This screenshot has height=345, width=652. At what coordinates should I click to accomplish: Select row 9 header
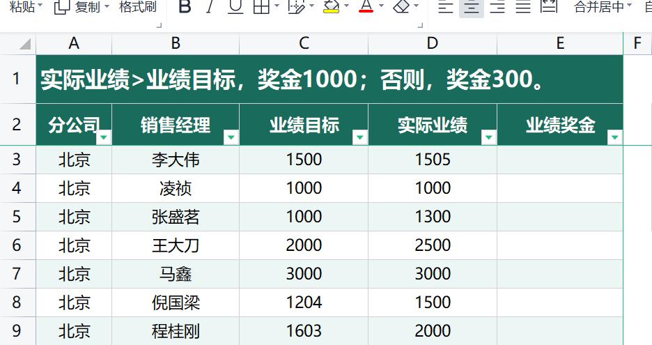coord(17,331)
